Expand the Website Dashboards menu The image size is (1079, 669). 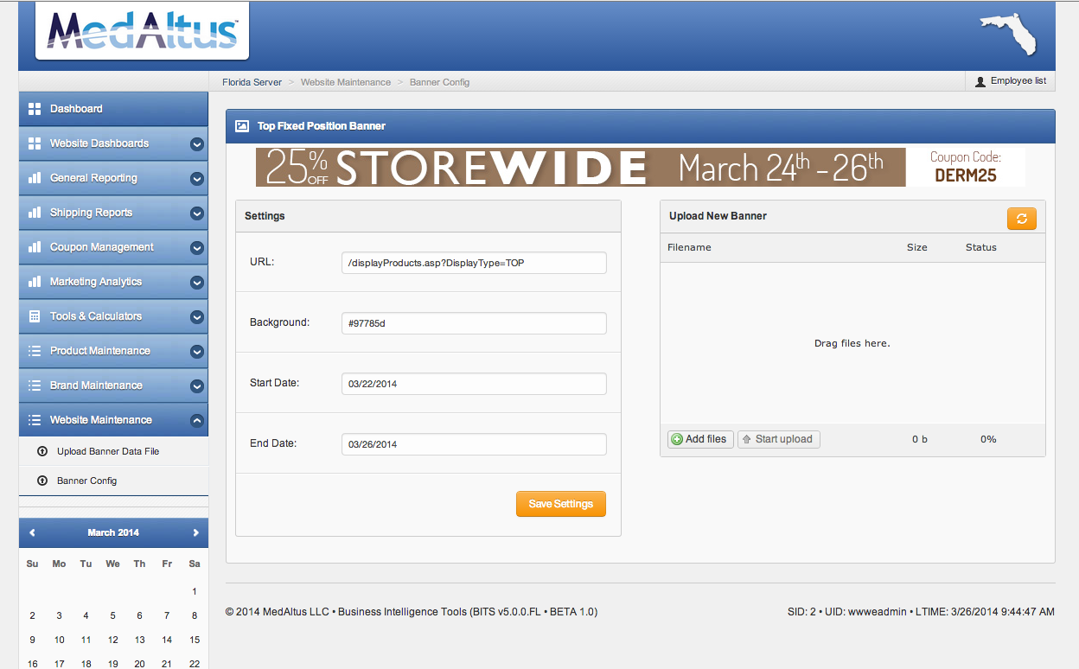click(196, 144)
